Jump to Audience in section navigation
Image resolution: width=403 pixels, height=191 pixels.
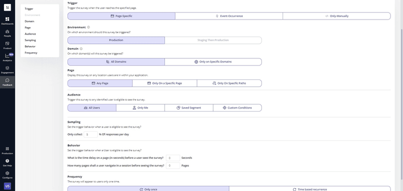[30, 34]
